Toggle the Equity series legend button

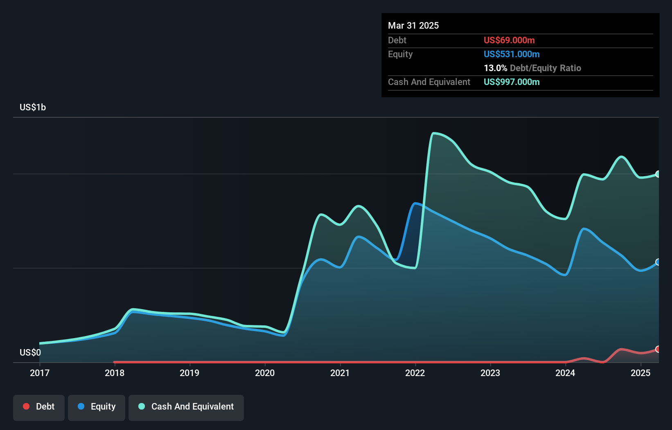coord(97,408)
